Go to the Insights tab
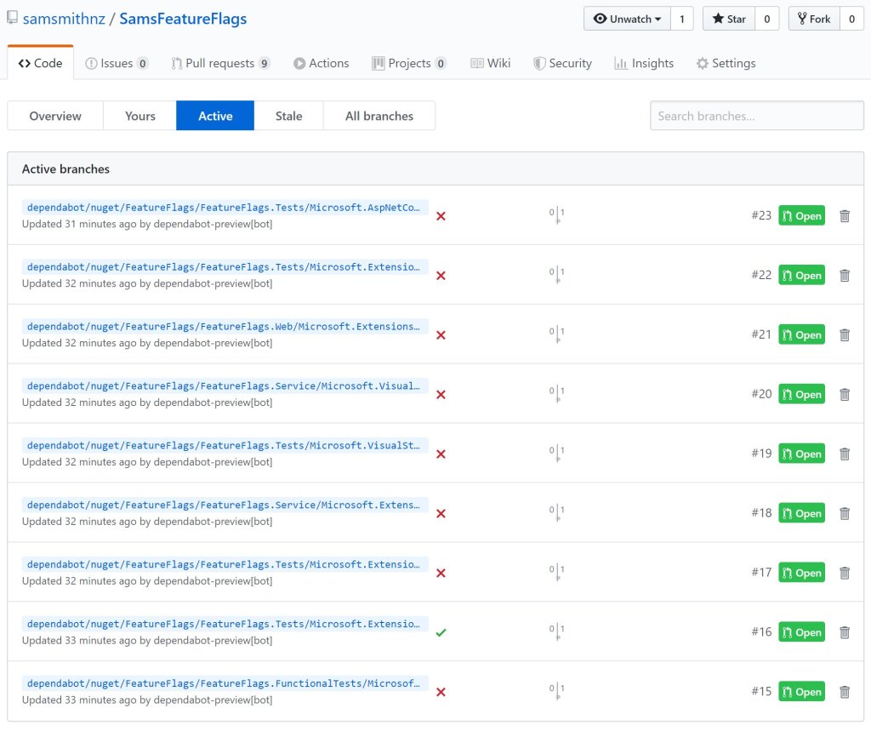Image resolution: width=871 pixels, height=731 pixels. pos(644,63)
